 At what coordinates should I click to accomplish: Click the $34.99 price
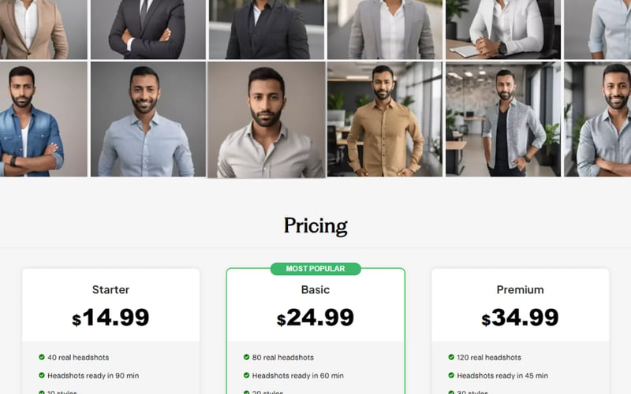[x=520, y=318]
